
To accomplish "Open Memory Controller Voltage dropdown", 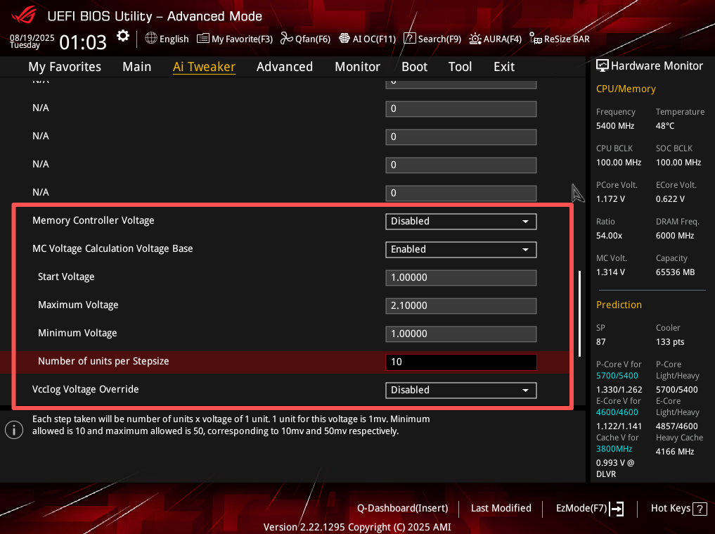I will point(461,222).
